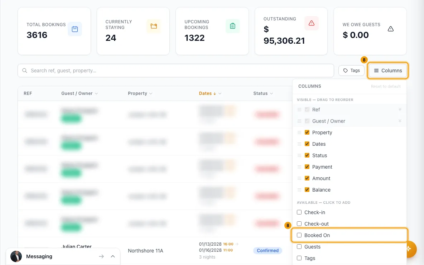The width and height of the screenshot is (424, 265).
Task: Uncheck the Status column checkbox
Action: coord(307,155)
